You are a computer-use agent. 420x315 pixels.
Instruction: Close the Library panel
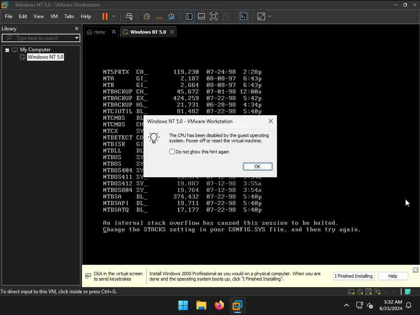click(77, 28)
